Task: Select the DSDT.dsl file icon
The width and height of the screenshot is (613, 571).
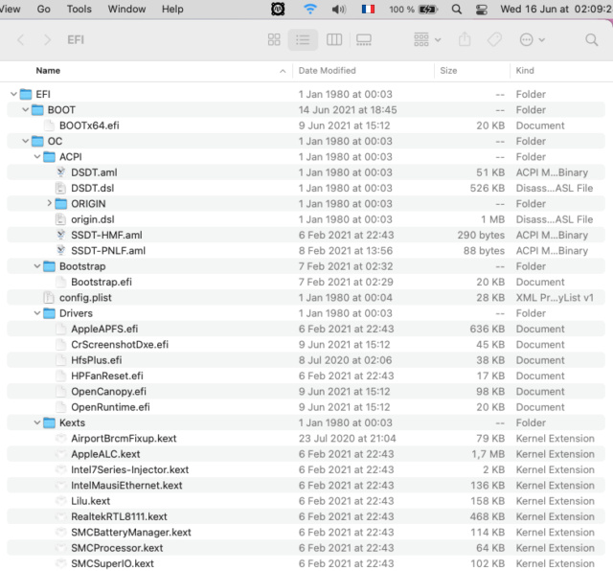Action: click(60, 188)
